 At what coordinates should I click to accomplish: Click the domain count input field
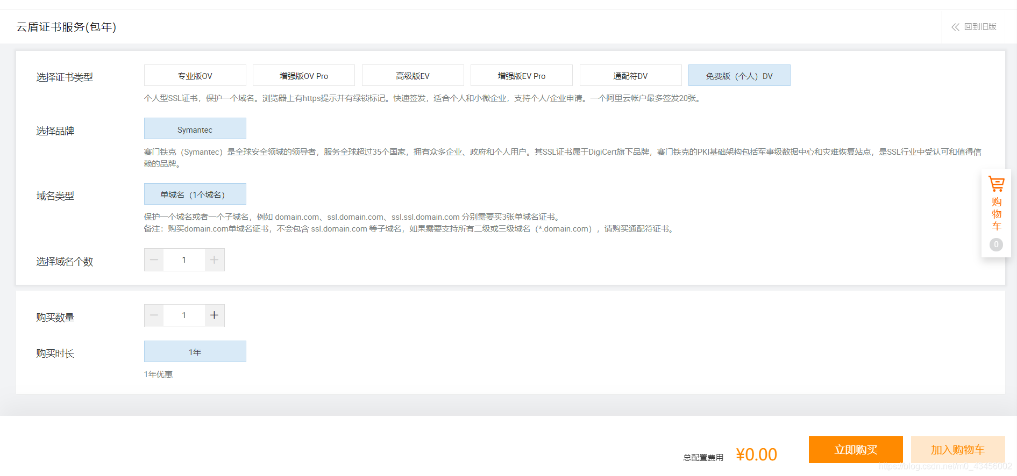[184, 260]
